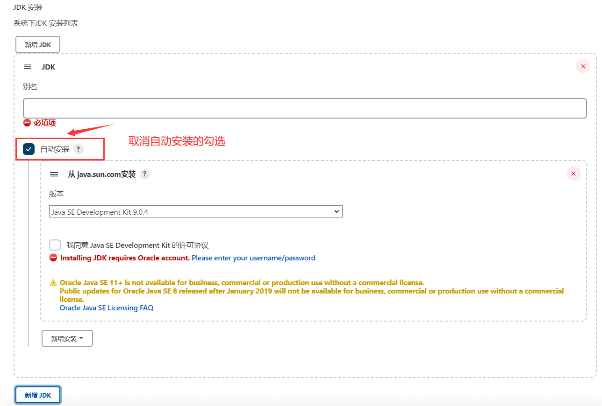Expand the 新增安装 dropdown button
The height and width of the screenshot is (406, 602).
67,338
